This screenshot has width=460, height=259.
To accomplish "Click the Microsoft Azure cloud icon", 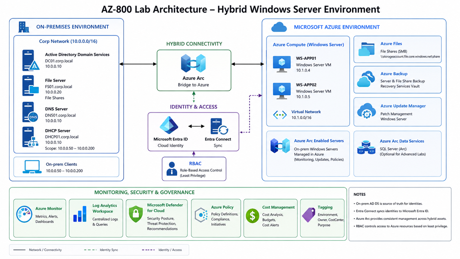I will [x=279, y=27].
